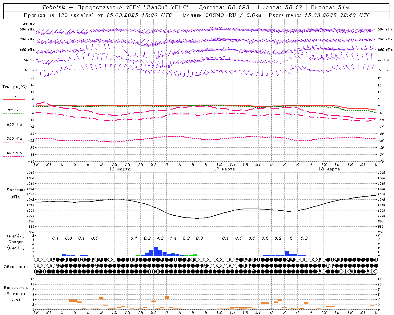Click the "700 гПа" wind level label on the right axis
Image resolution: width=394 pixels, height=315 pixels.
pyautogui.click(x=385, y=39)
